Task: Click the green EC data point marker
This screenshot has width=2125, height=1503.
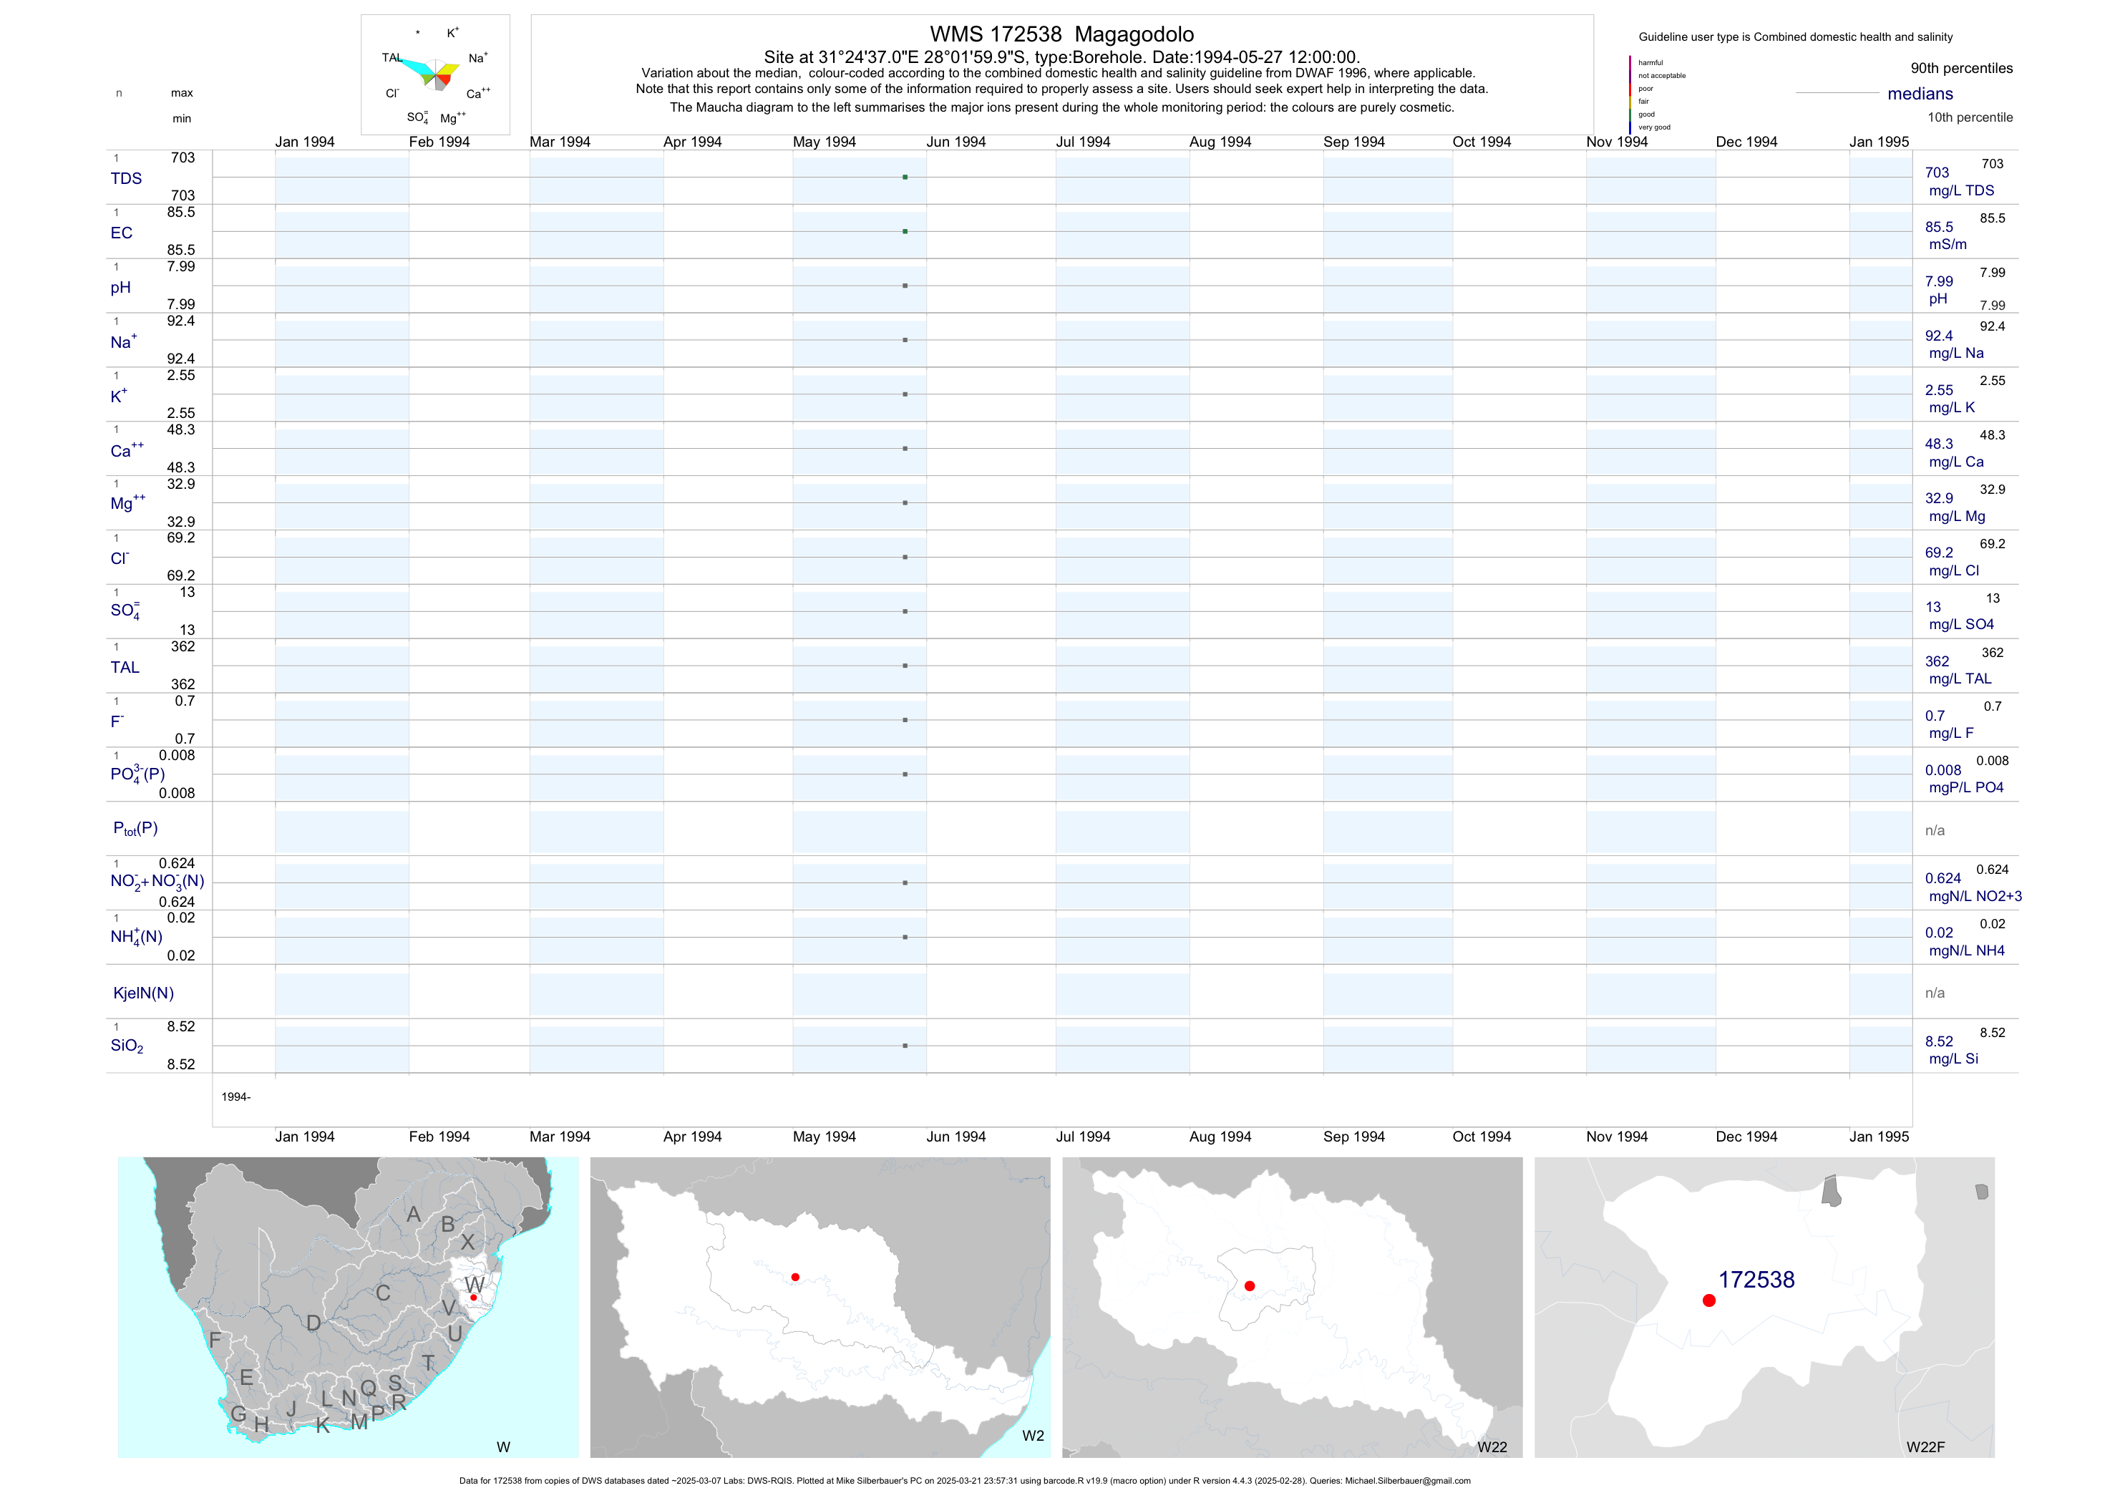Action: click(905, 231)
